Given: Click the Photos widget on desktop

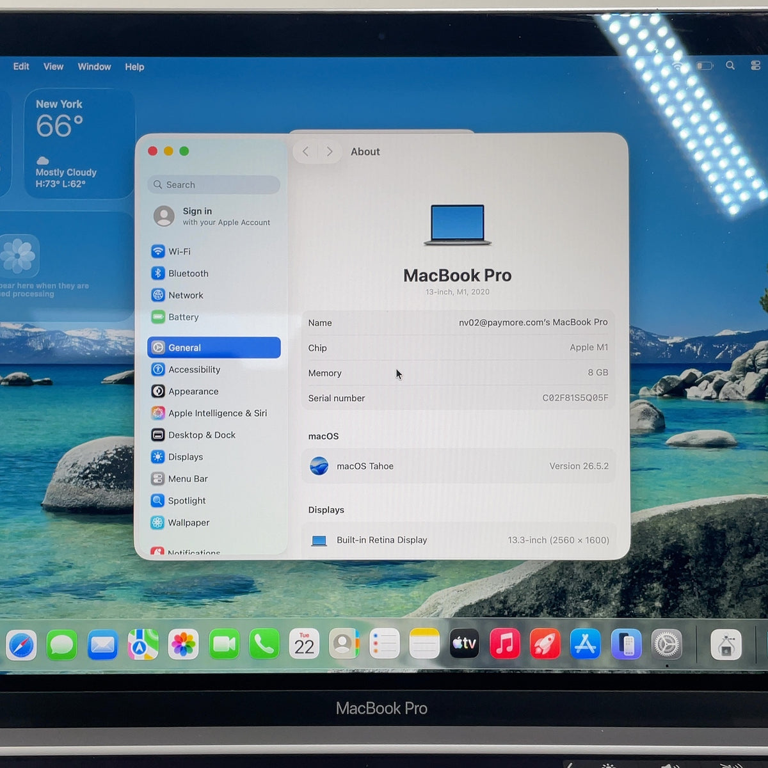Looking at the screenshot, I should coord(64,266).
